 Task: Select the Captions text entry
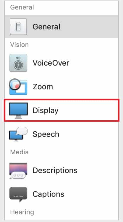(x=48, y=194)
